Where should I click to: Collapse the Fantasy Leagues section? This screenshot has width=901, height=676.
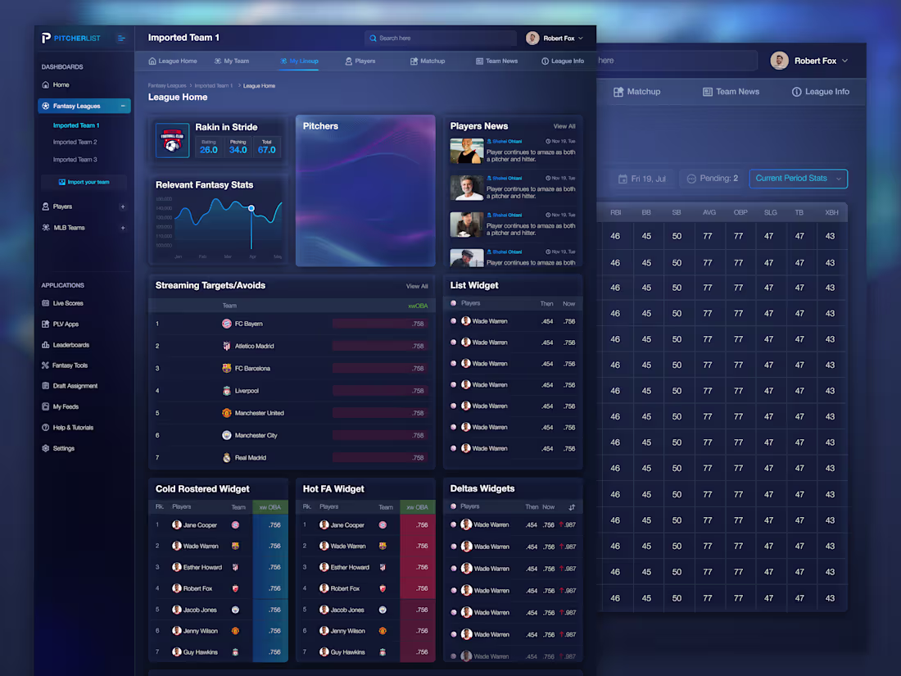[122, 106]
